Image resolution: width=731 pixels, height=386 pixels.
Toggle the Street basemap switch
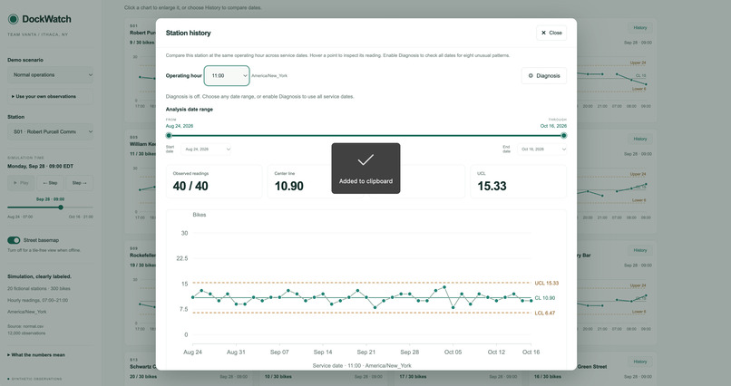14,240
